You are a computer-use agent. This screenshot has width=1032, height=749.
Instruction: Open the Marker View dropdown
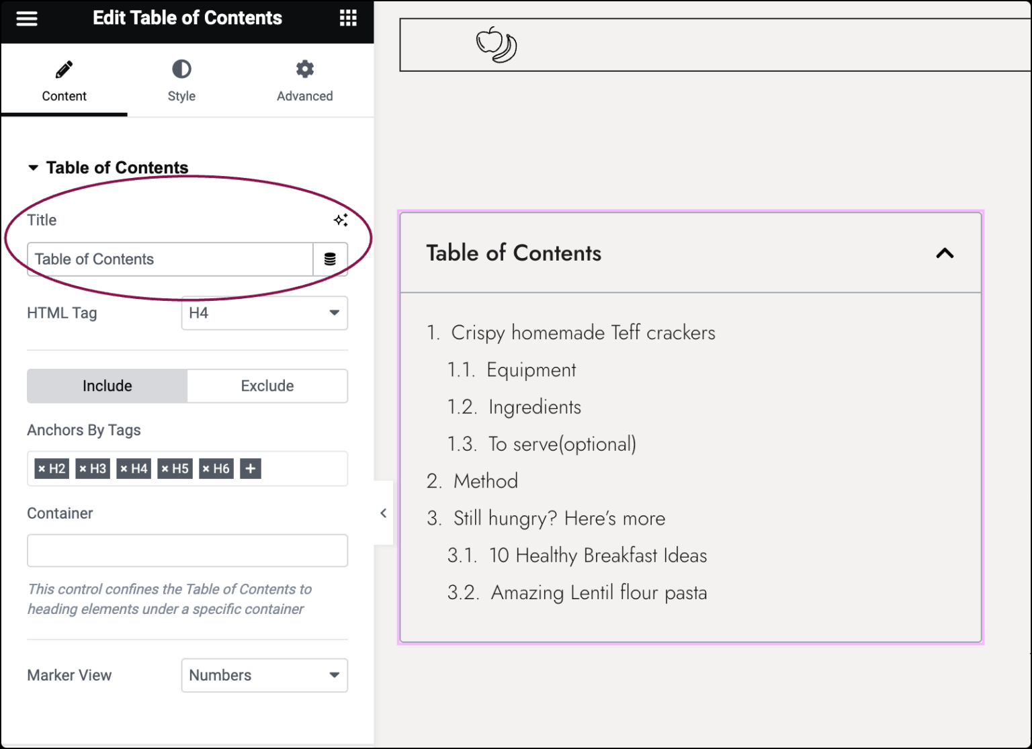pos(264,675)
